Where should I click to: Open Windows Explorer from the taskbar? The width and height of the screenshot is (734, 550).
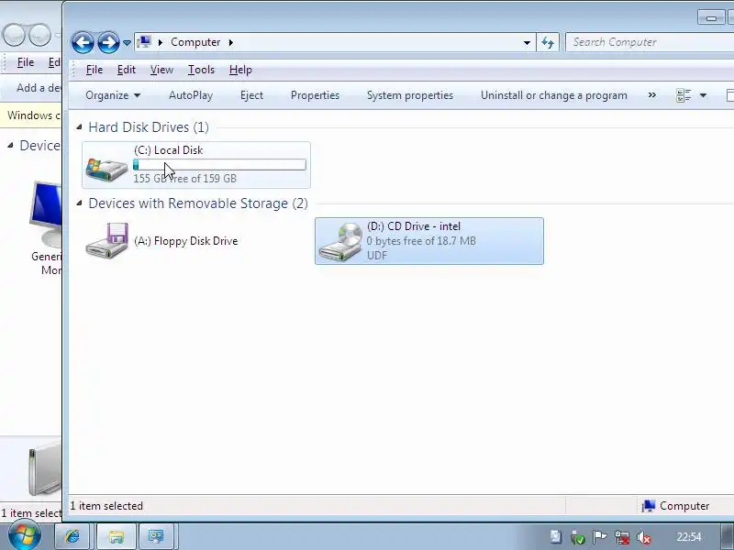pos(117,536)
